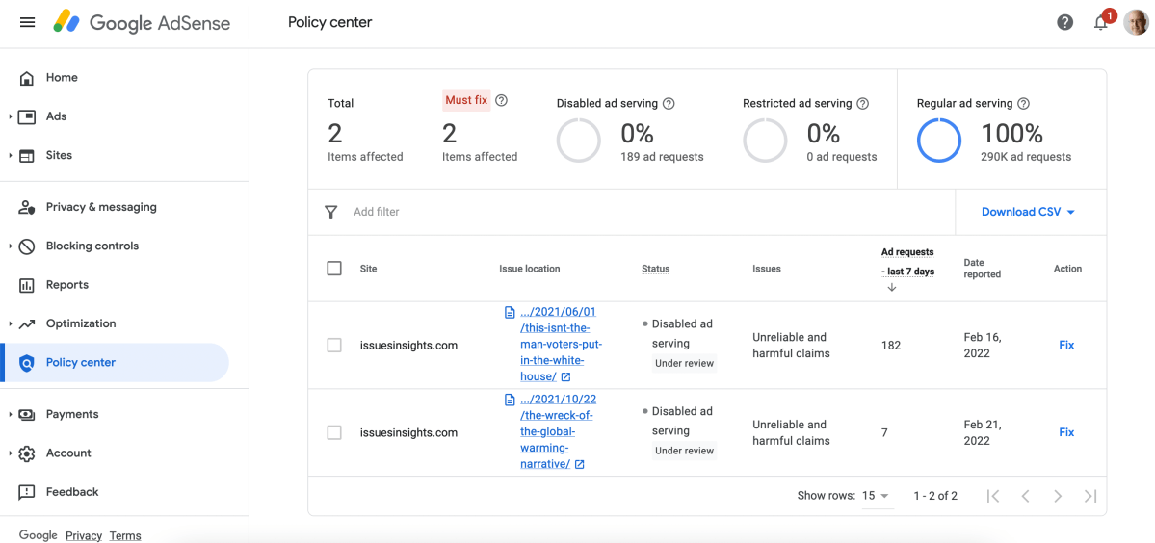The height and width of the screenshot is (543, 1155).
Task: Open the help question mark icon
Action: (1064, 23)
